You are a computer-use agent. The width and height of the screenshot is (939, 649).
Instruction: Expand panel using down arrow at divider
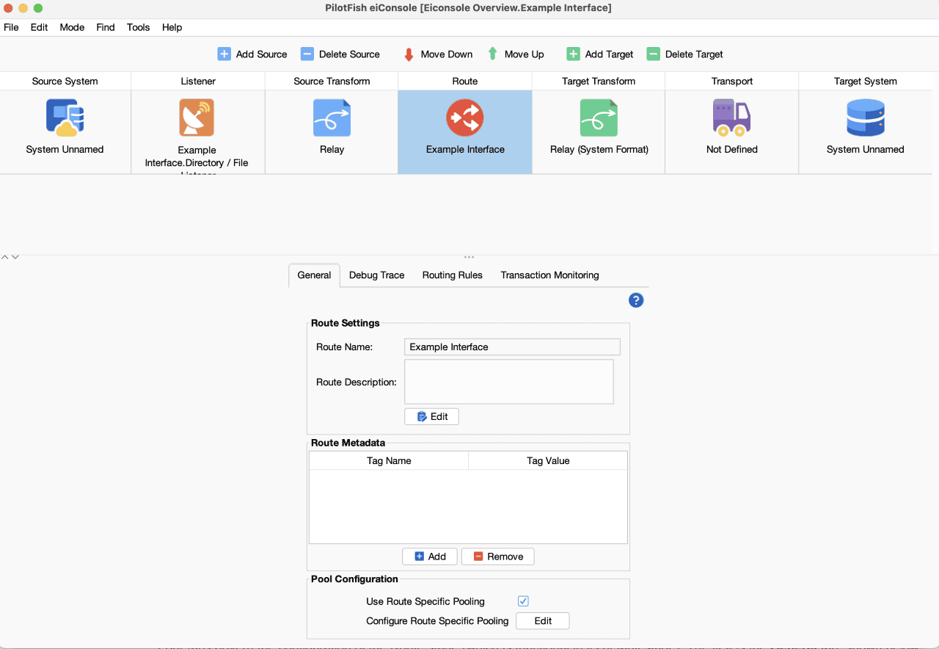point(15,257)
